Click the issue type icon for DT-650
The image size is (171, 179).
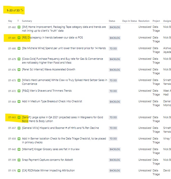[x=19, y=139]
